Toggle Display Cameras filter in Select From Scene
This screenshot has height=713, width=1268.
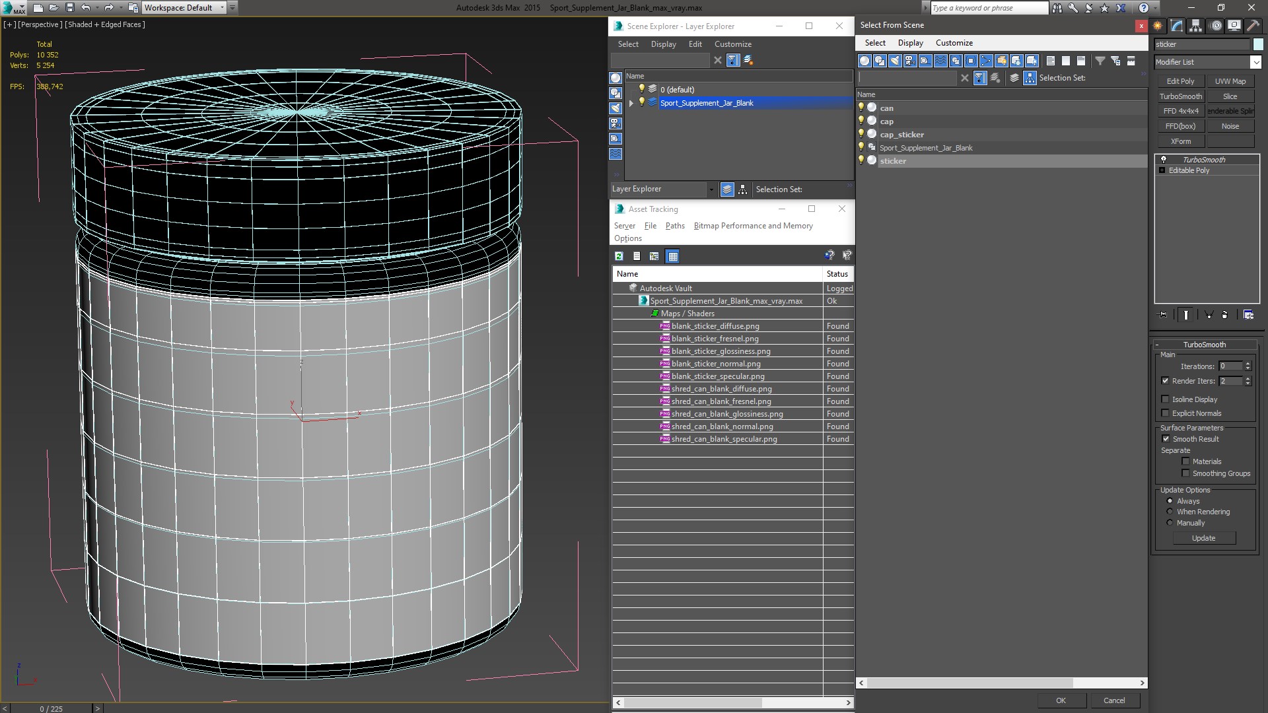[910, 61]
